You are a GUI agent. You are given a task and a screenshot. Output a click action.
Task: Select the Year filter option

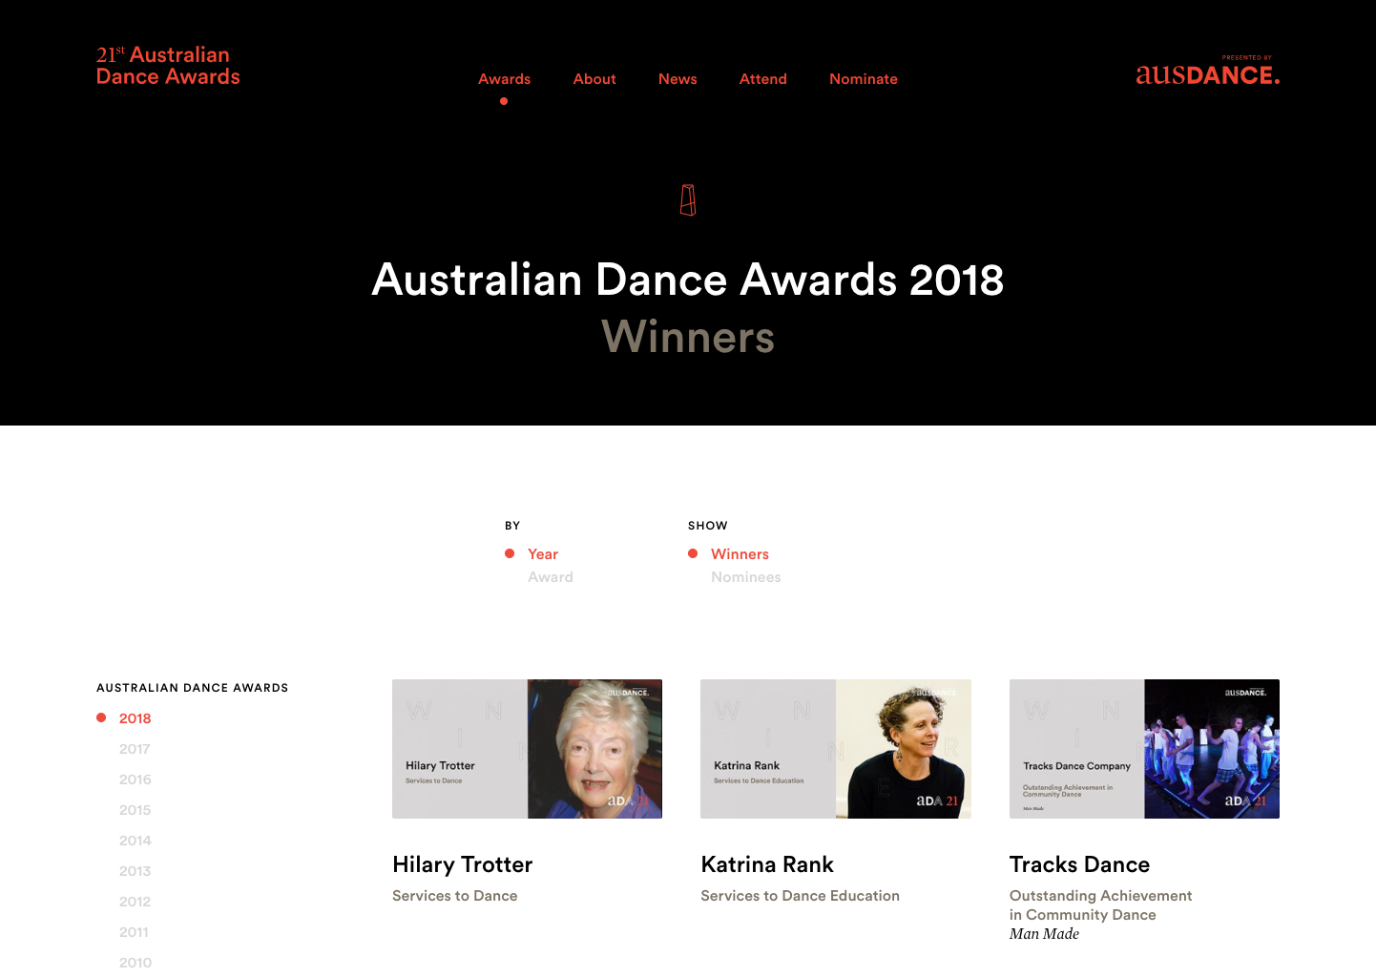point(543,554)
